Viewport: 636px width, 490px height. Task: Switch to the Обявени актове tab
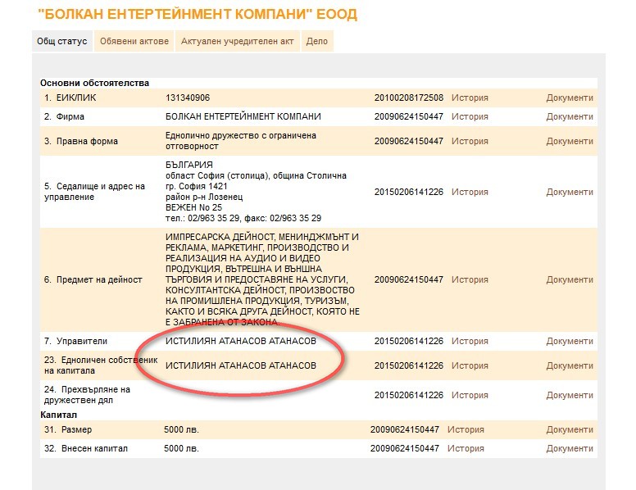(134, 41)
